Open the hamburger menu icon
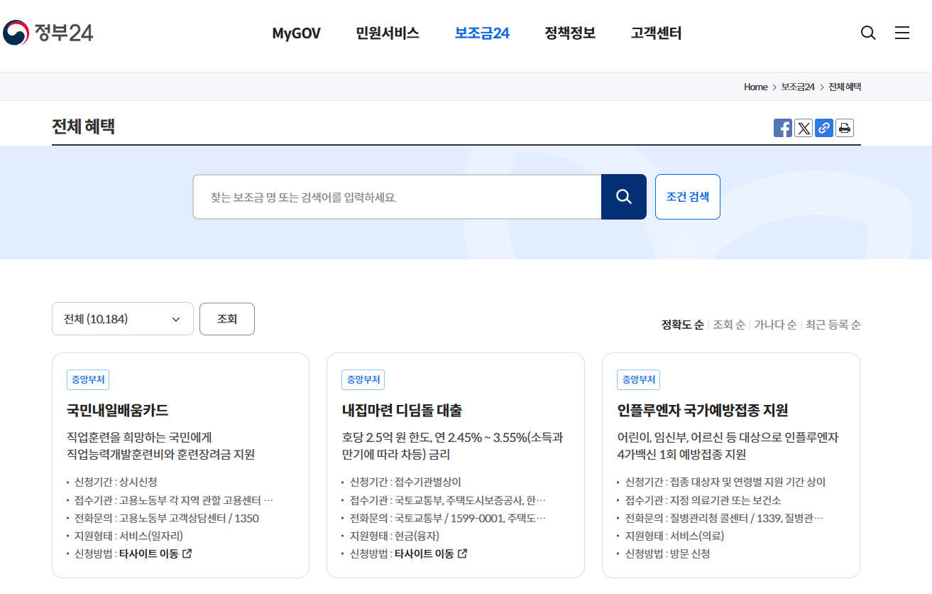 coord(901,33)
